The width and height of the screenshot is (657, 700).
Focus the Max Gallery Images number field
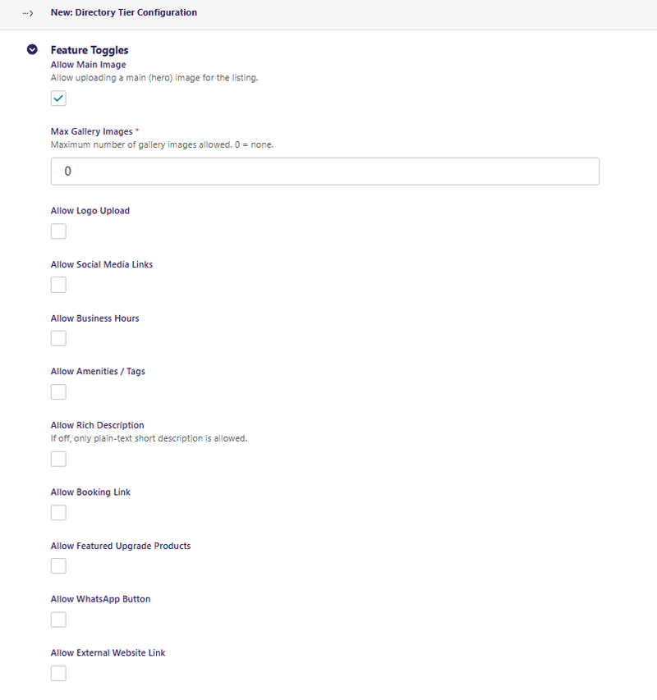pyautogui.click(x=324, y=172)
